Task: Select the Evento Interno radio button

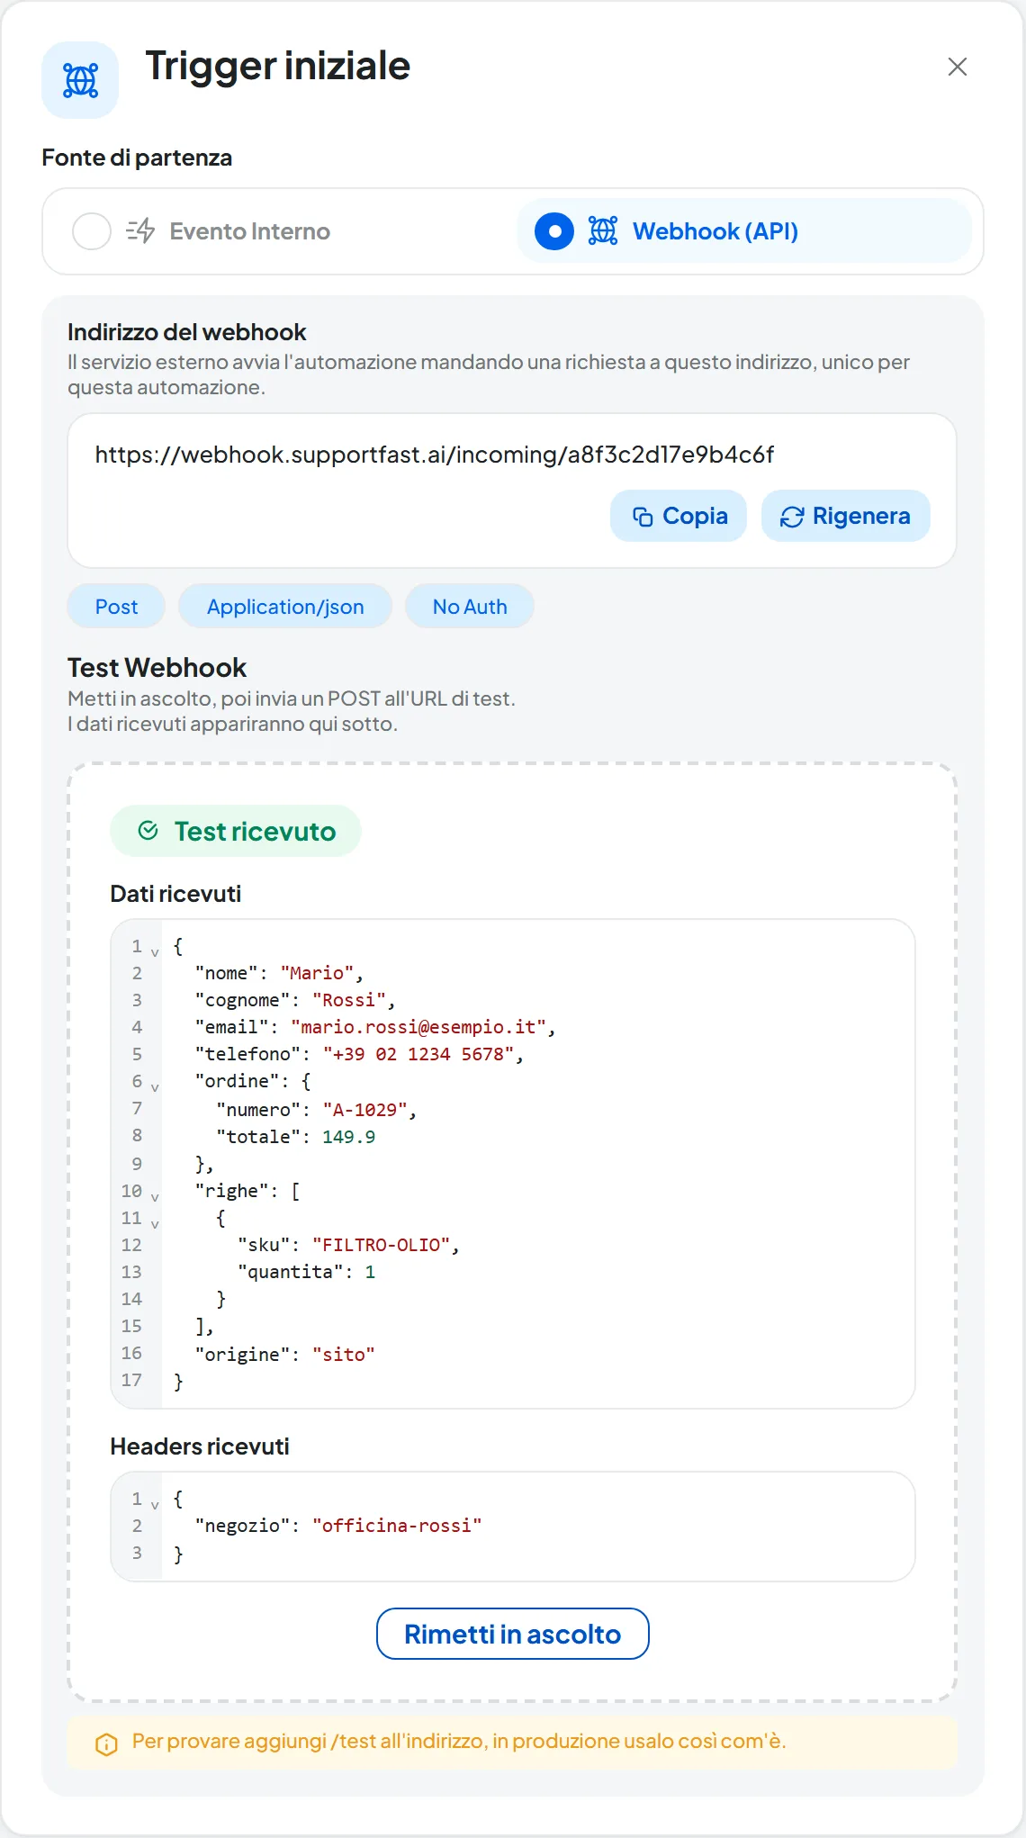Action: [x=92, y=231]
